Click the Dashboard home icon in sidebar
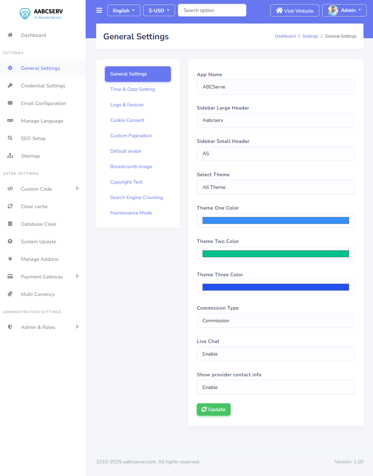Screen dimensions: 373x476 pos(10,35)
